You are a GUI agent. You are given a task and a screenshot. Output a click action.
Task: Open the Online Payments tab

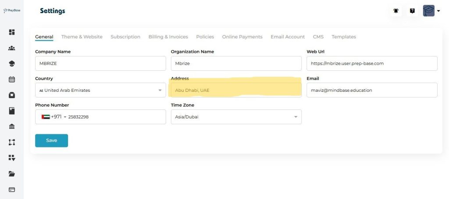pos(242,37)
